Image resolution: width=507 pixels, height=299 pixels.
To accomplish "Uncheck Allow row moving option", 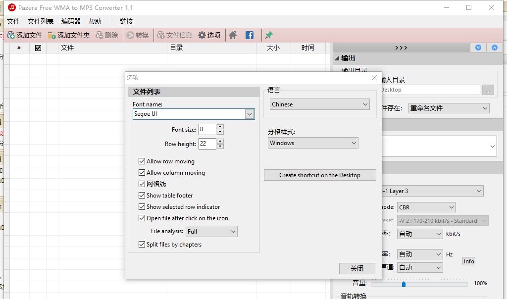I will 142,161.
